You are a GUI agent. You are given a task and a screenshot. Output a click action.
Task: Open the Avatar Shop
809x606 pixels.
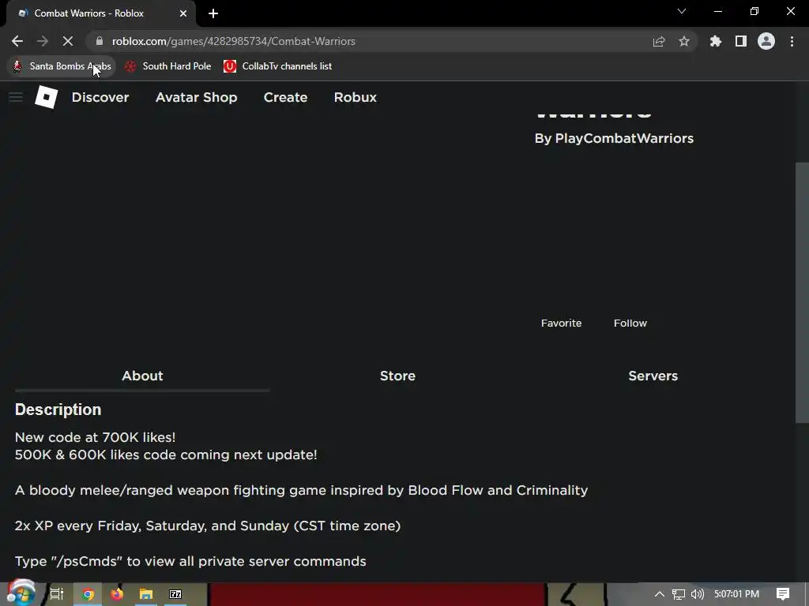196,97
